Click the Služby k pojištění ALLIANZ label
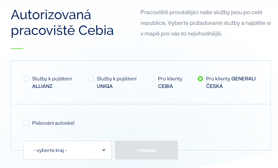Viewport: 278px width, 168px height. pyautogui.click(x=52, y=82)
